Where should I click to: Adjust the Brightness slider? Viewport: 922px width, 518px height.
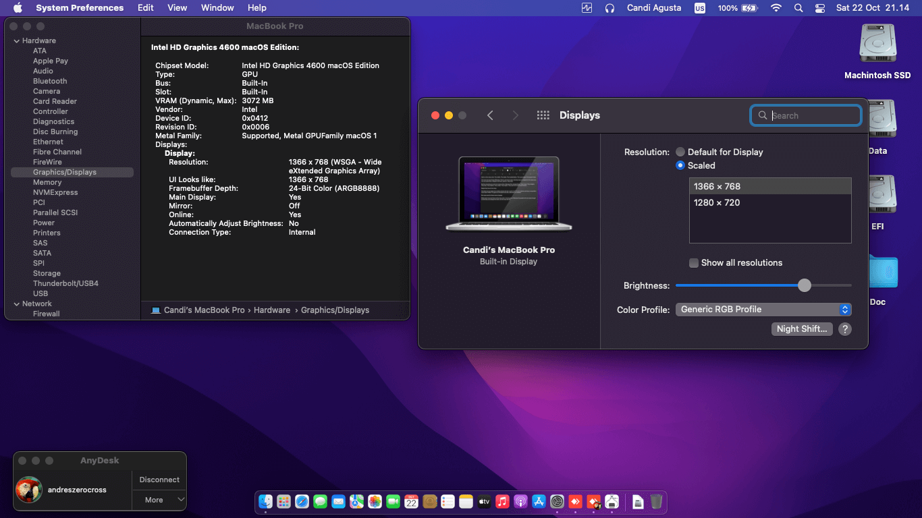pos(804,285)
